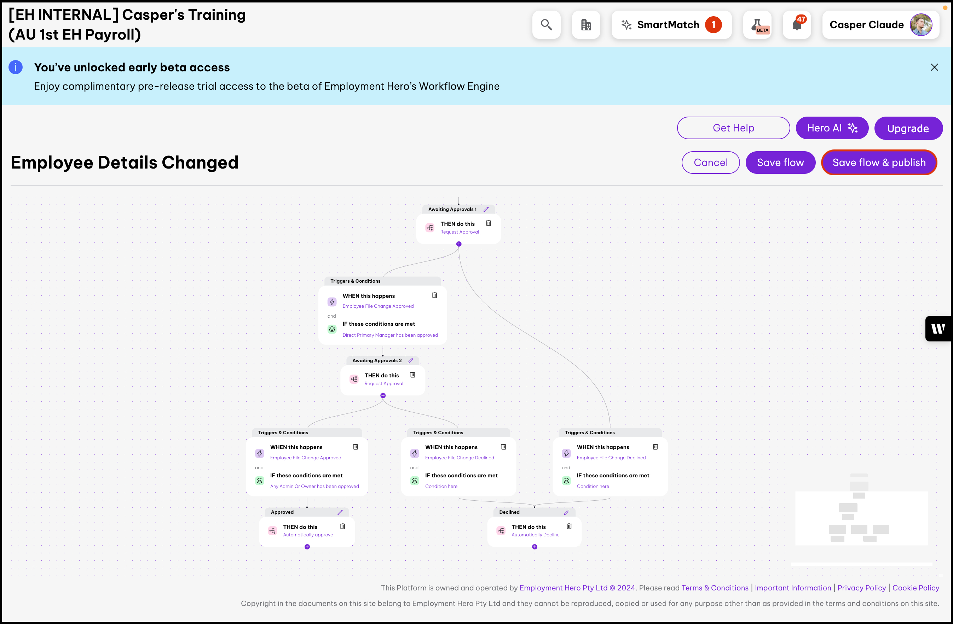This screenshot has width=953, height=624.
Task: Open the beta lab flask icon
Action: pos(757,25)
